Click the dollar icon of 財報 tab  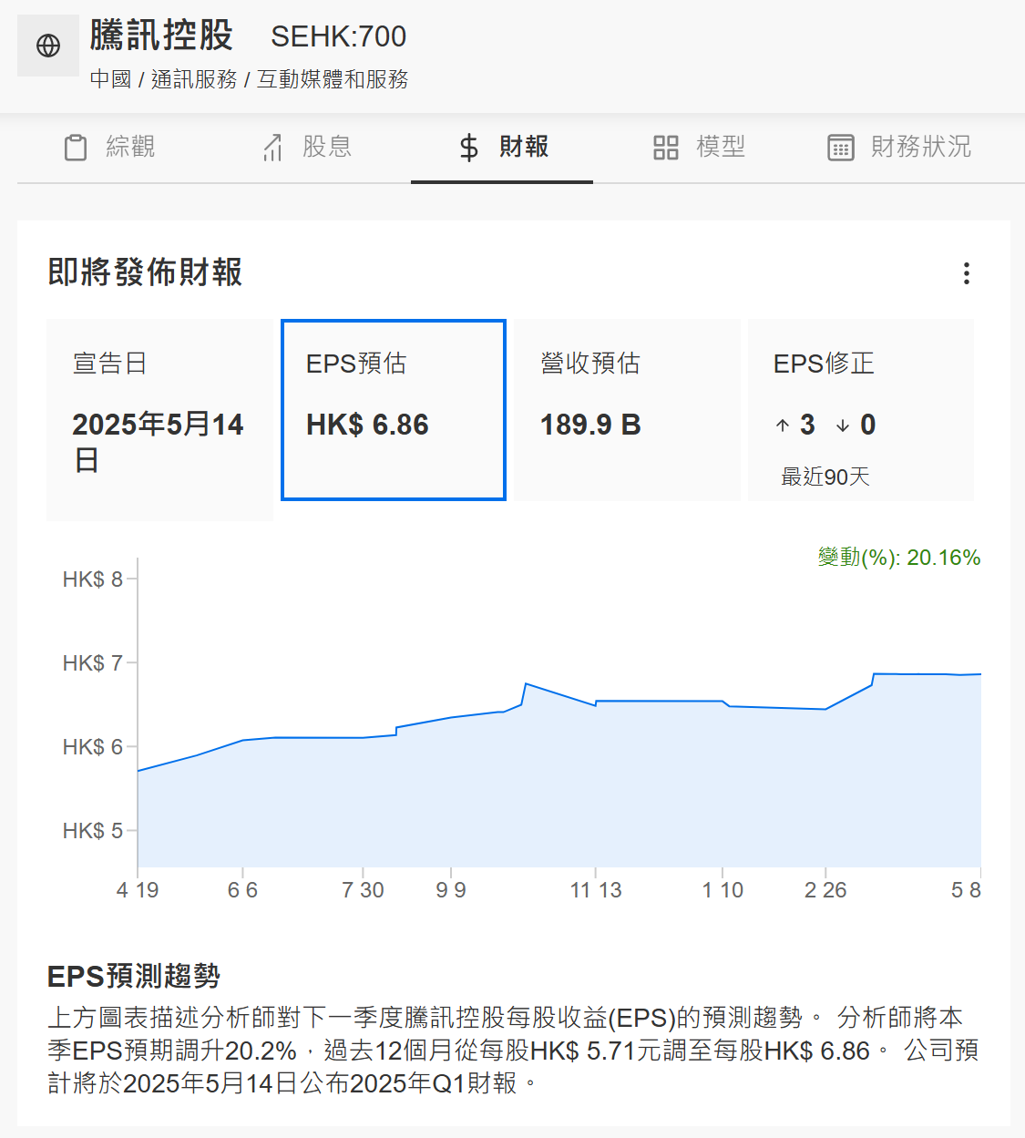coord(468,148)
